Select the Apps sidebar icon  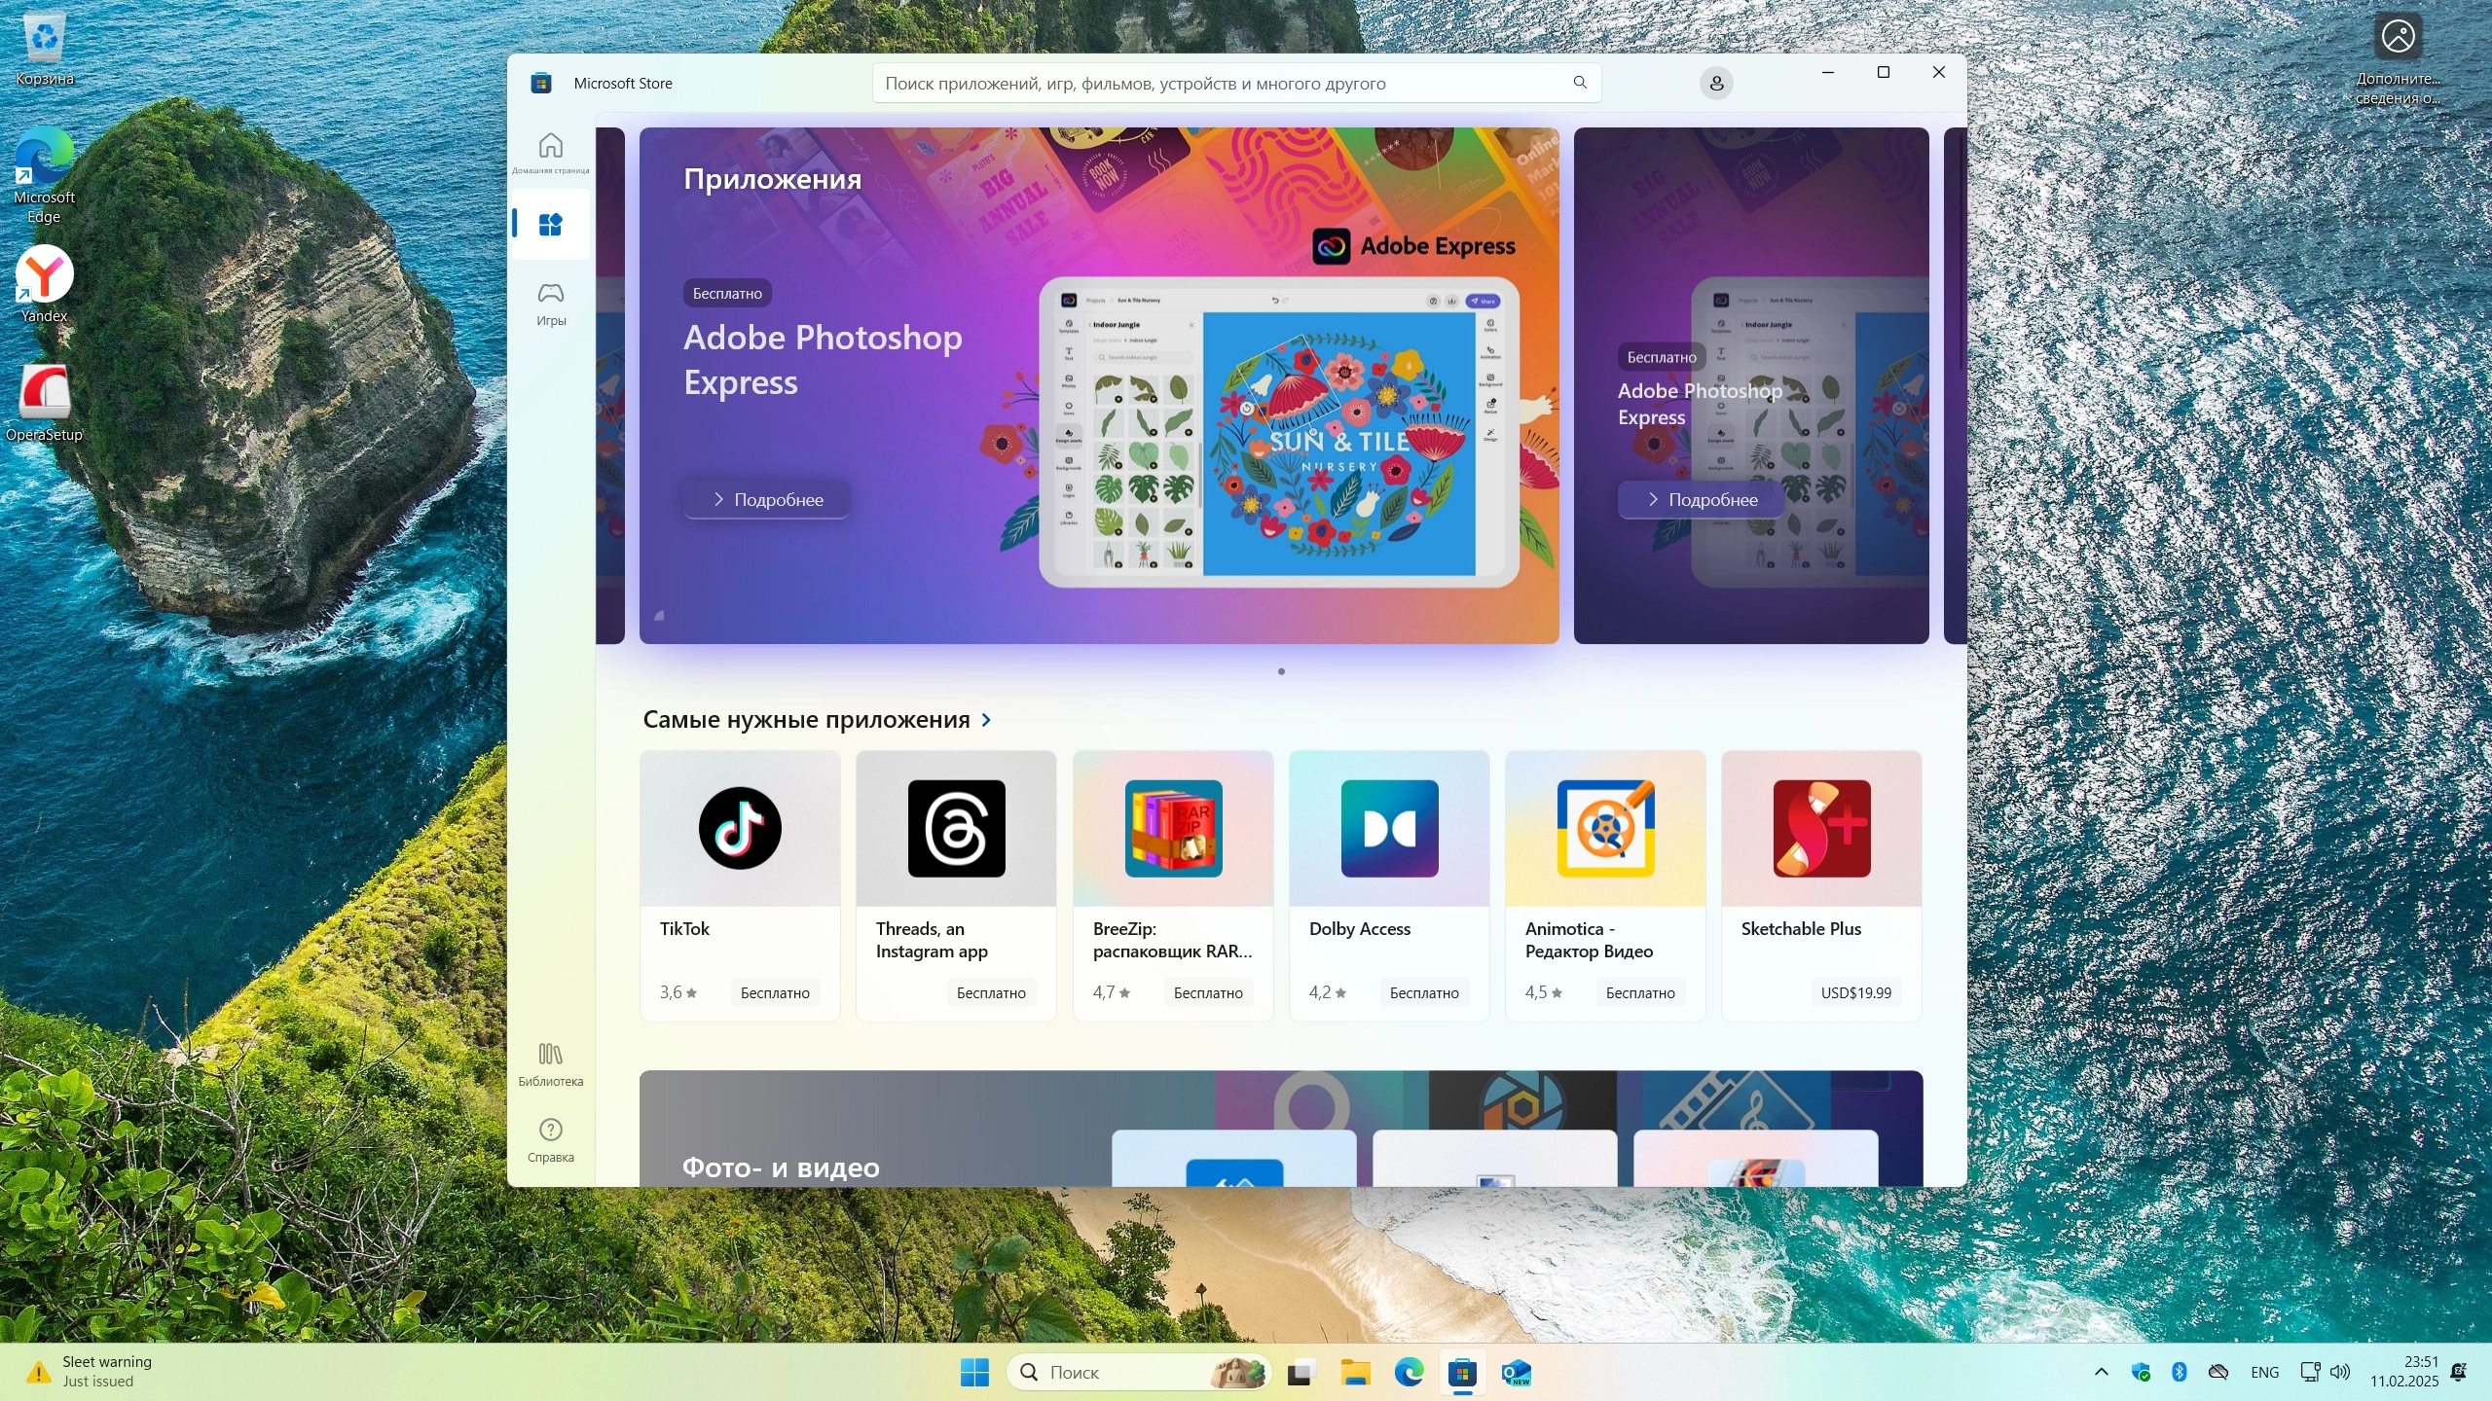[550, 225]
